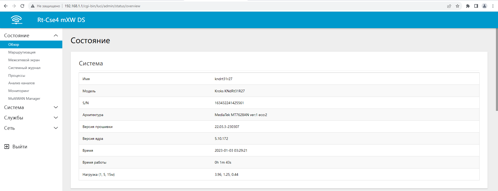Click the browser back arrow
498x191 pixels.
pos(6,6)
